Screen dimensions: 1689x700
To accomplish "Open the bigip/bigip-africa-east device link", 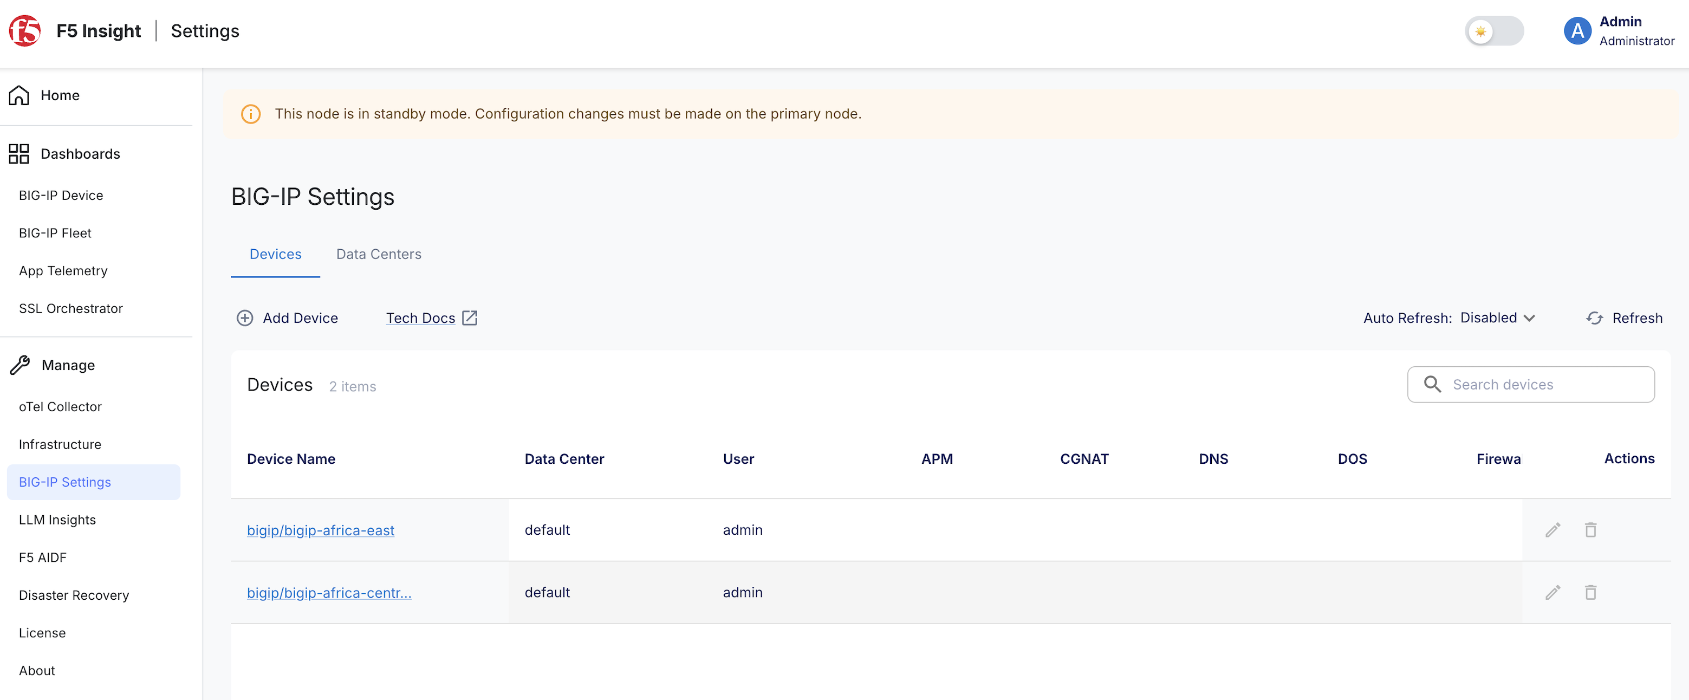I will pyautogui.click(x=321, y=530).
